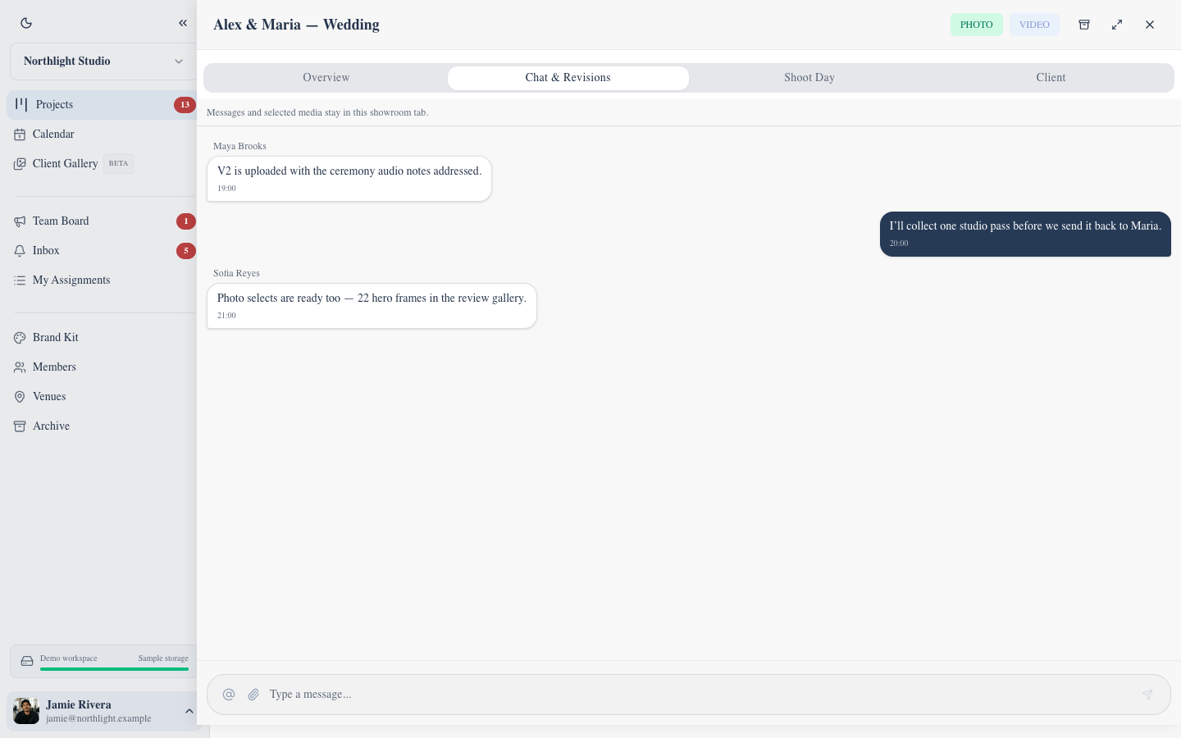
Task: Select the Chat & Revisions tab
Action: pos(568,78)
